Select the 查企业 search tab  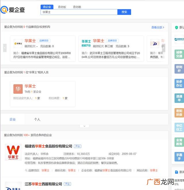47,7
